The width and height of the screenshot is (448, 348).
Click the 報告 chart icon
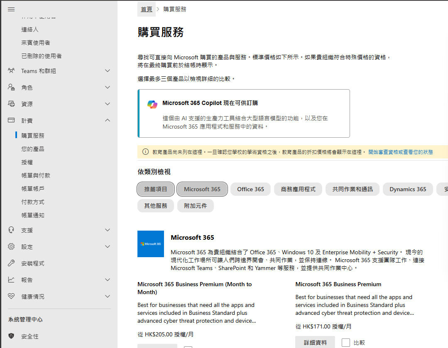point(11,280)
